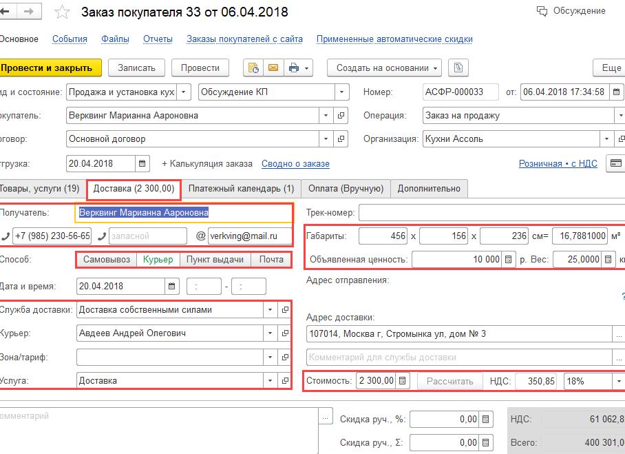This screenshot has height=454, width=625.
Task: Go back with the left arrow
Action: click(x=7, y=12)
